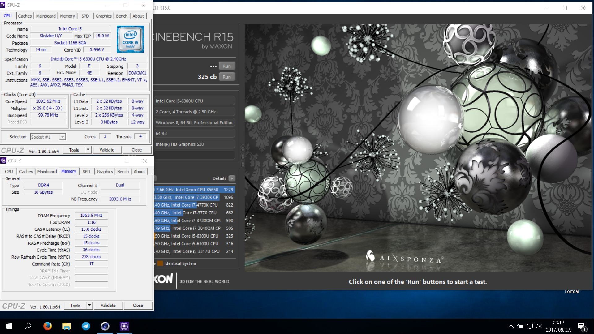Viewport: 594px width, 334px height.
Task: Open Telegram from the taskbar
Action: pos(86,326)
